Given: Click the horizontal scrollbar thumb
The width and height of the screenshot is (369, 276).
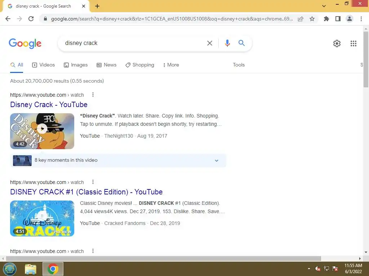Looking at the screenshot, I should [x=164, y=258].
